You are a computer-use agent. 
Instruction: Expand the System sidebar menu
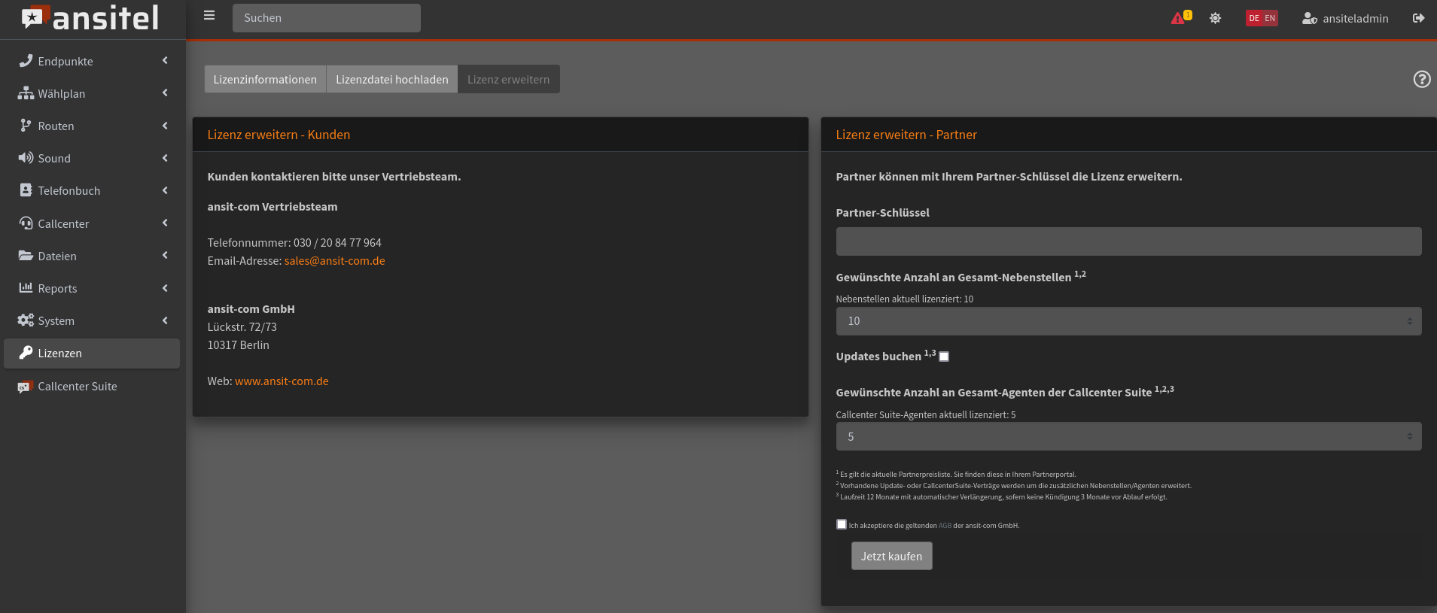pos(56,321)
